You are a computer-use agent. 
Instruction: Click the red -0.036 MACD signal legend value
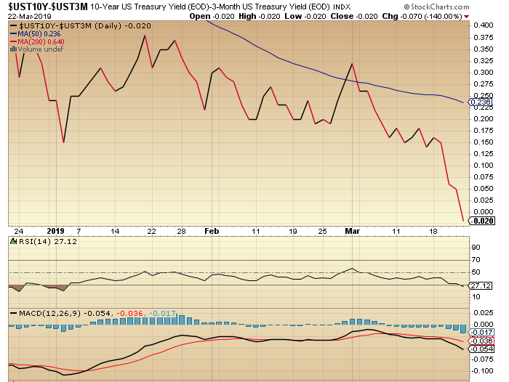129,314
